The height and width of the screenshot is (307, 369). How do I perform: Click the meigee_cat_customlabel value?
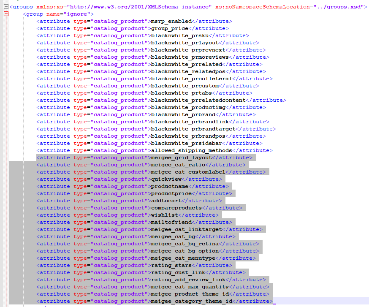point(188,172)
